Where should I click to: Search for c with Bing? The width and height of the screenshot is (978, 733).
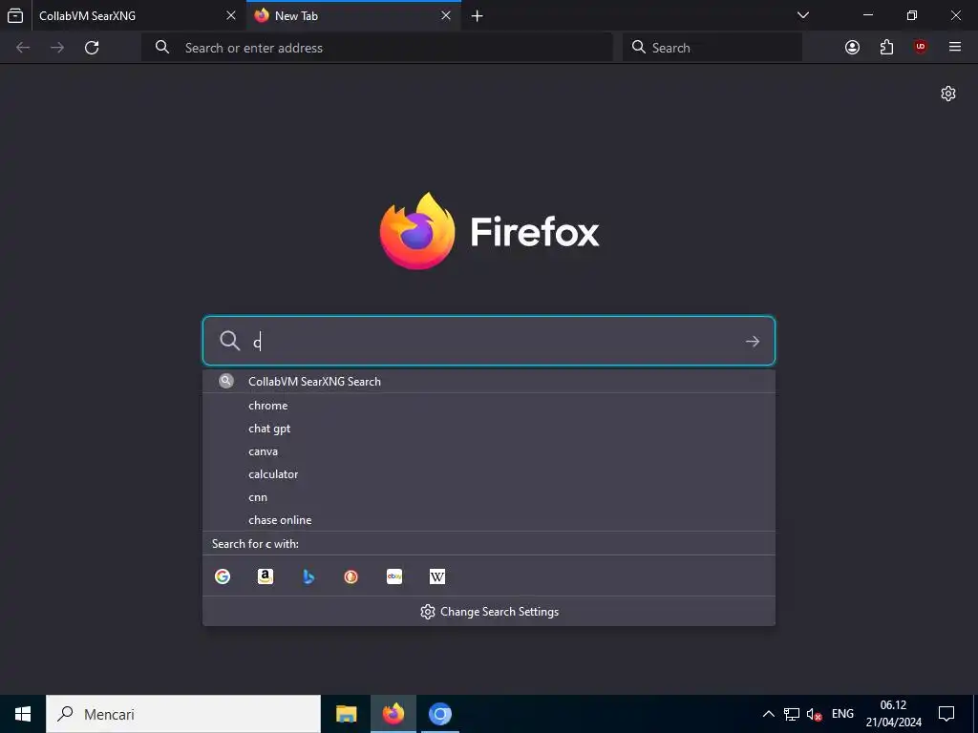coord(308,576)
